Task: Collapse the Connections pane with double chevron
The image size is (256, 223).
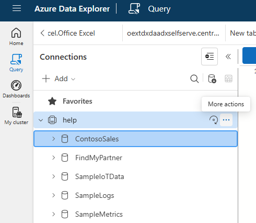Action: (x=228, y=57)
